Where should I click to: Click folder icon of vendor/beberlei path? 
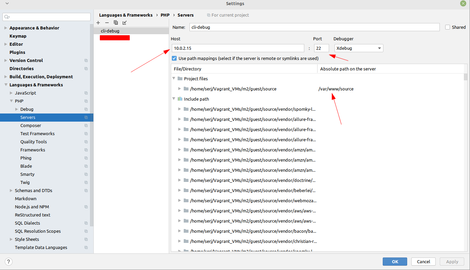186,190
